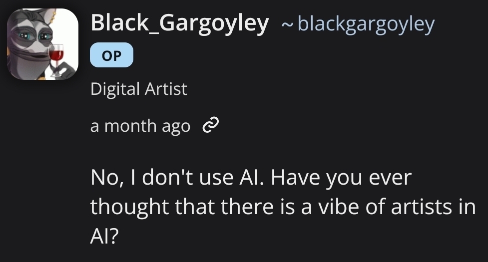Click the comment's first line "No, I don't use AI"

click(178, 178)
